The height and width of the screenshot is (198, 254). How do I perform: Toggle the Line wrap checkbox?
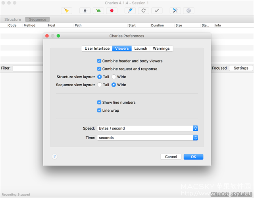(99, 111)
